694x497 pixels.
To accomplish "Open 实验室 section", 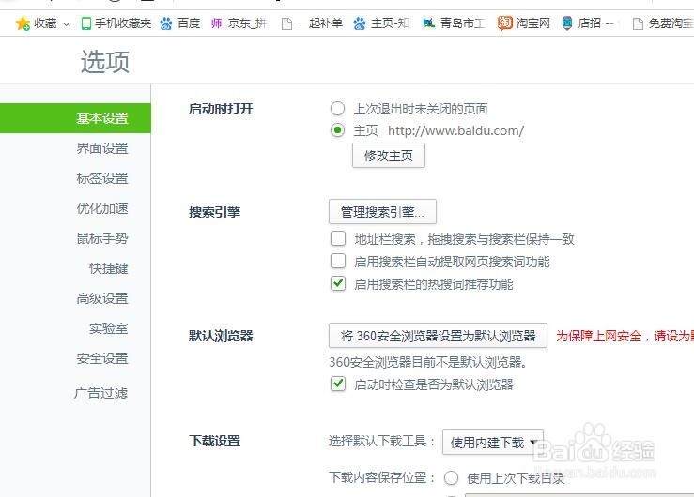I will pos(108,328).
